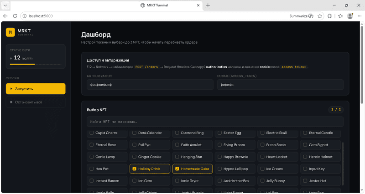Focus the Найти NFT search field
Viewport: 365px width, 194px height.
(x=215, y=122)
